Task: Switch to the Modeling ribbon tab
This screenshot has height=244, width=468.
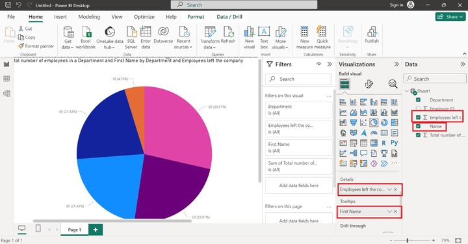Action: (89, 17)
